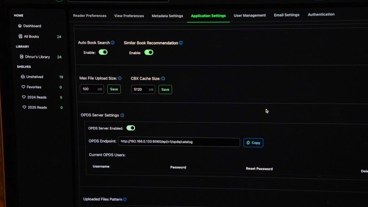Click the info icon beside Max File Upload Size
The image size is (368, 207).
point(120,78)
